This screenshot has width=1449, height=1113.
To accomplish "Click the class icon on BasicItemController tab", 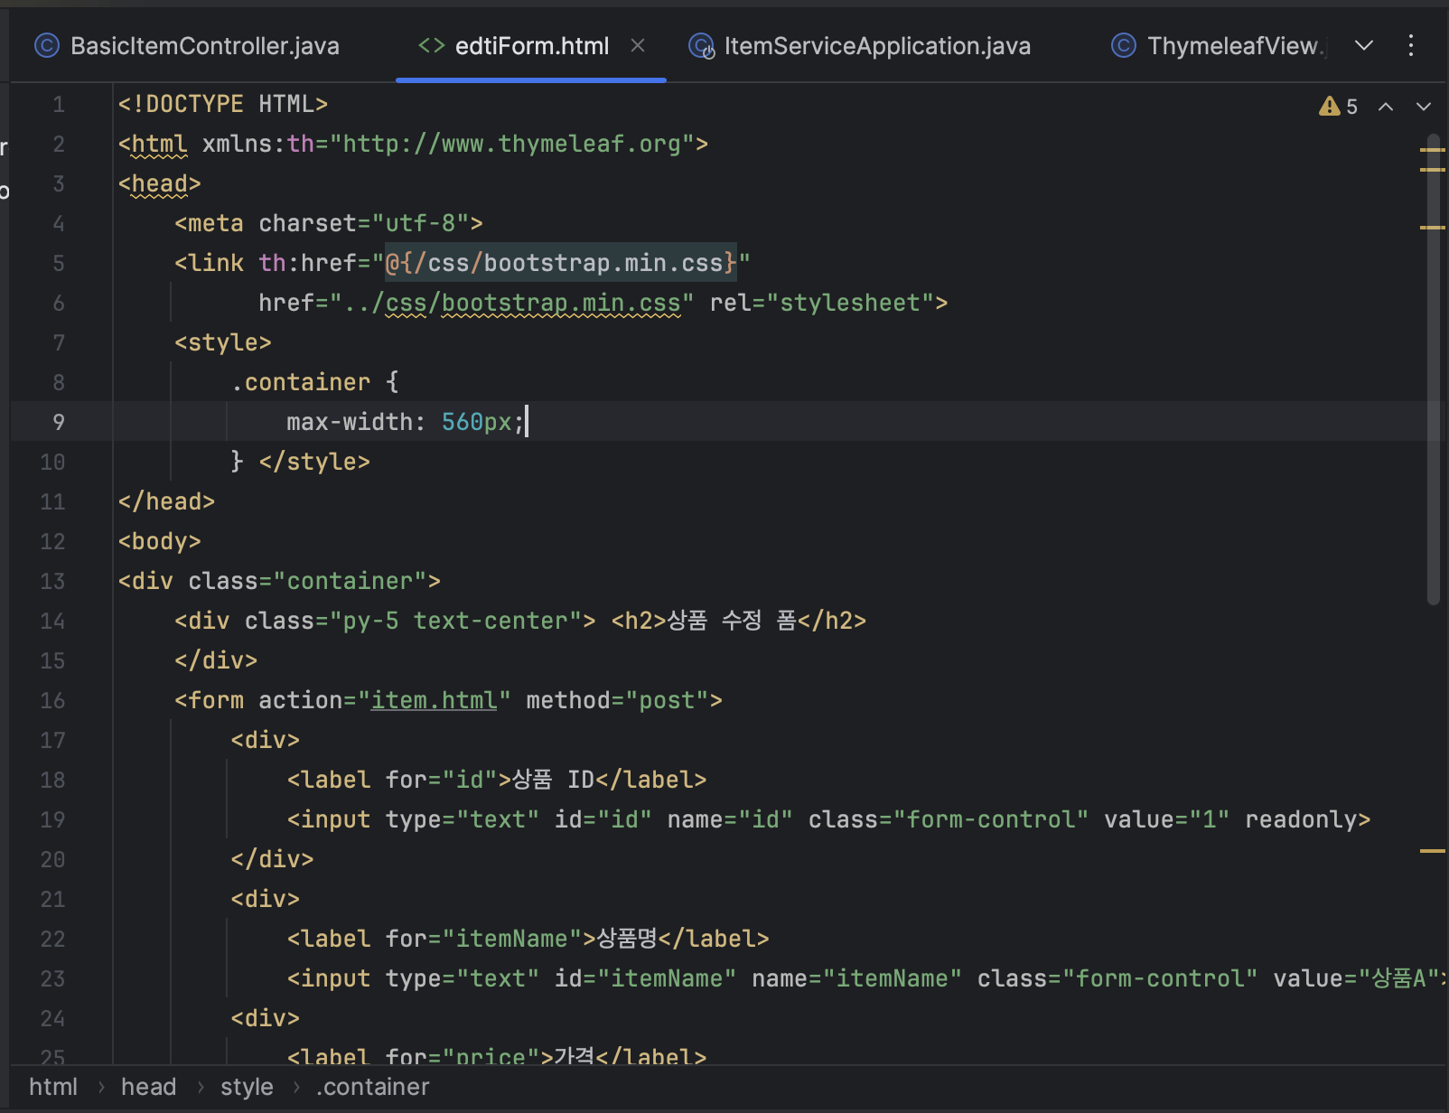I will click(x=46, y=45).
